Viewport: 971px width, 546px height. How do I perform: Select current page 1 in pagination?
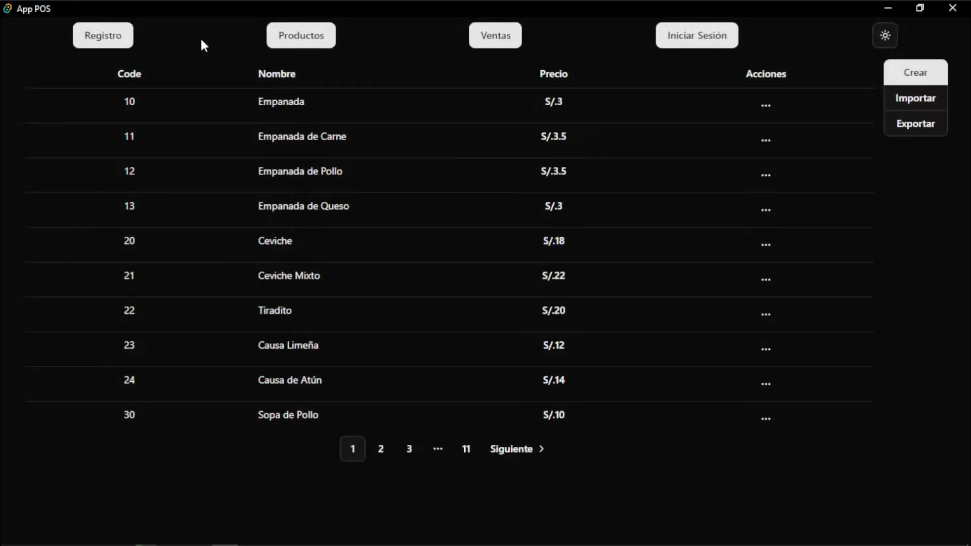(x=352, y=449)
